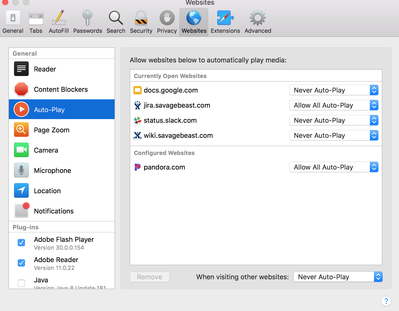This screenshot has height=311, width=399.
Task: Open auto-play dropdown for docs.google.com
Action: 334,90
